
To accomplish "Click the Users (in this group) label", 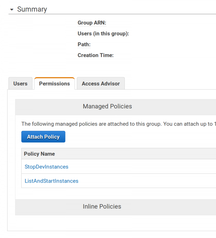I will click(103, 34).
